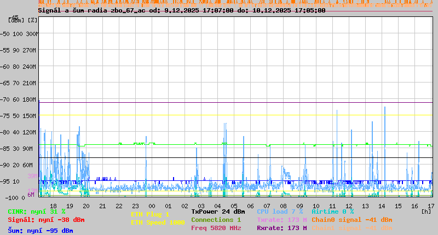Image resolution: width=438 pixels, height=235 pixels.
Task: Click the "-75 50 150M" y-axis label
Action: (18, 116)
